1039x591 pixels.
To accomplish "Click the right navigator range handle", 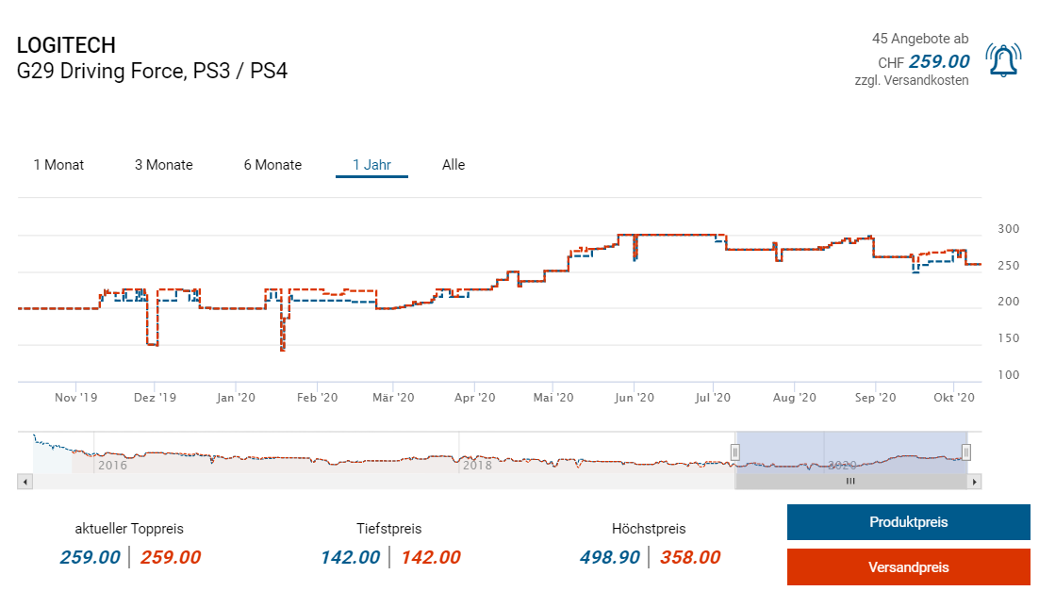I will [x=966, y=452].
